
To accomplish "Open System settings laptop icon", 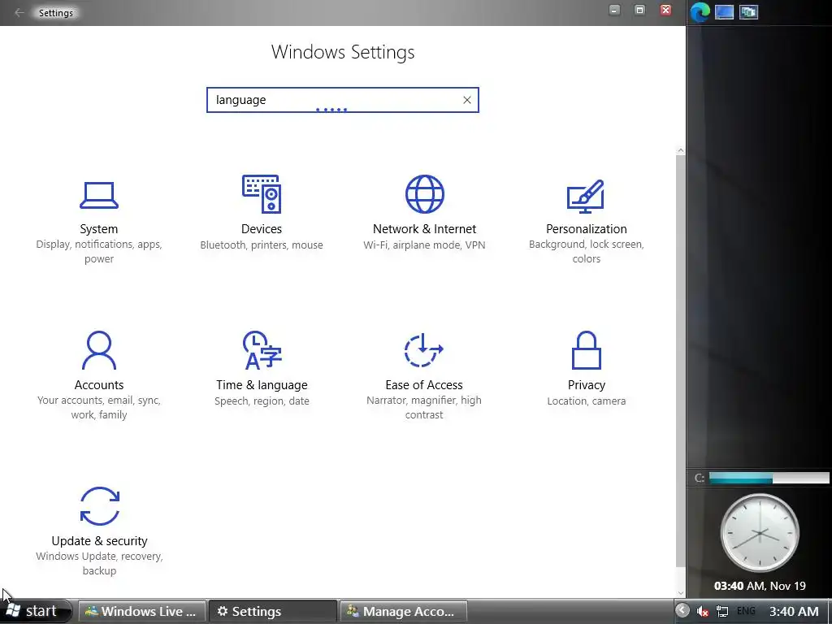I will click(98, 195).
